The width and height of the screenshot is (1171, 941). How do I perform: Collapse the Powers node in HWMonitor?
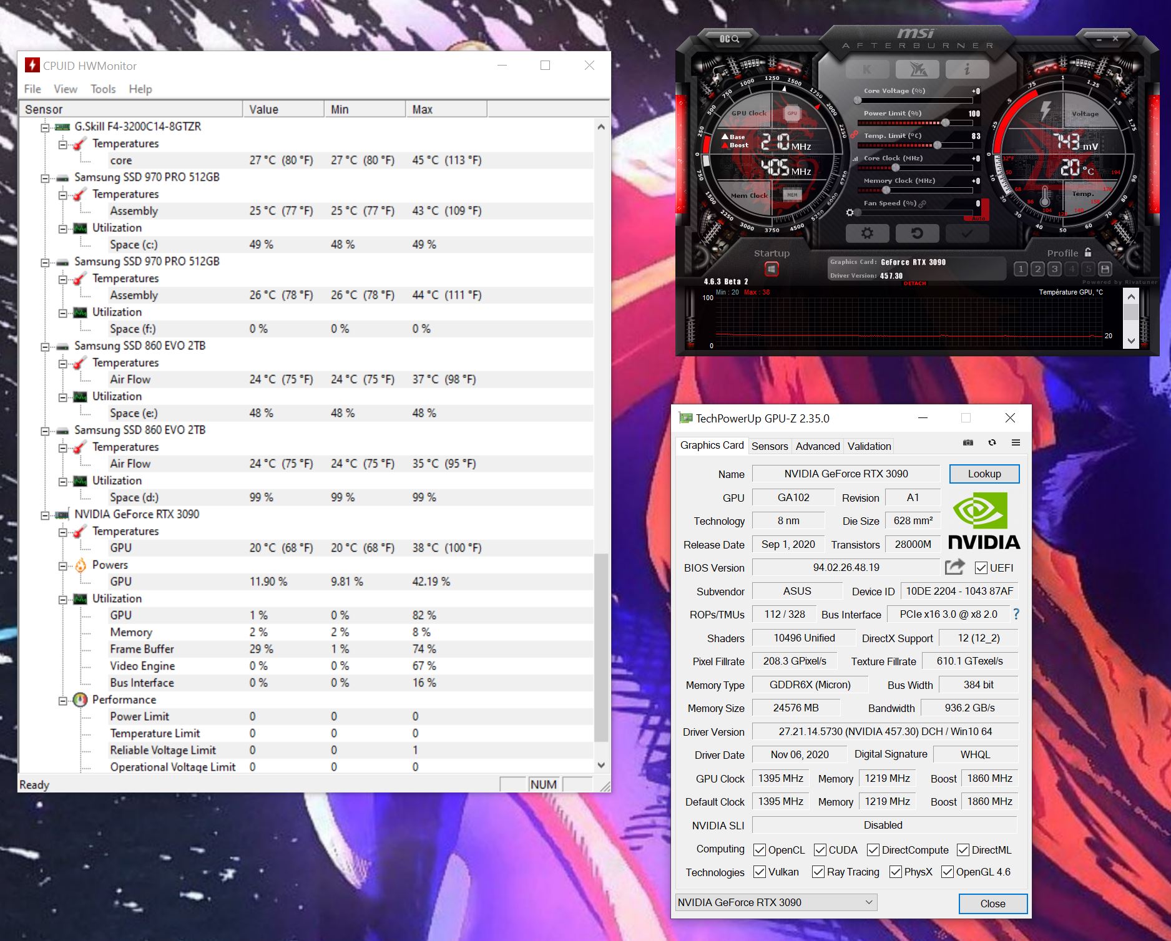pos(62,566)
